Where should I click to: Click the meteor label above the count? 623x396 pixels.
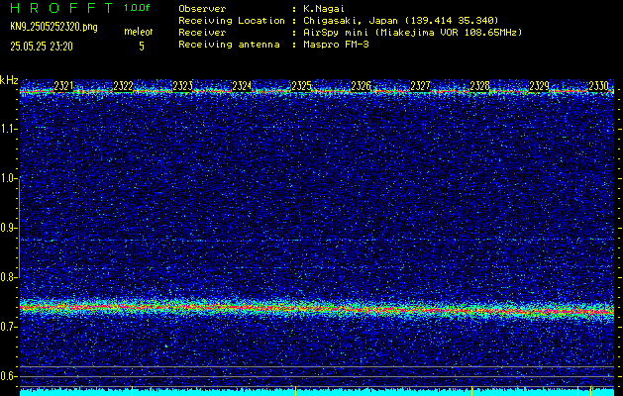(139, 32)
